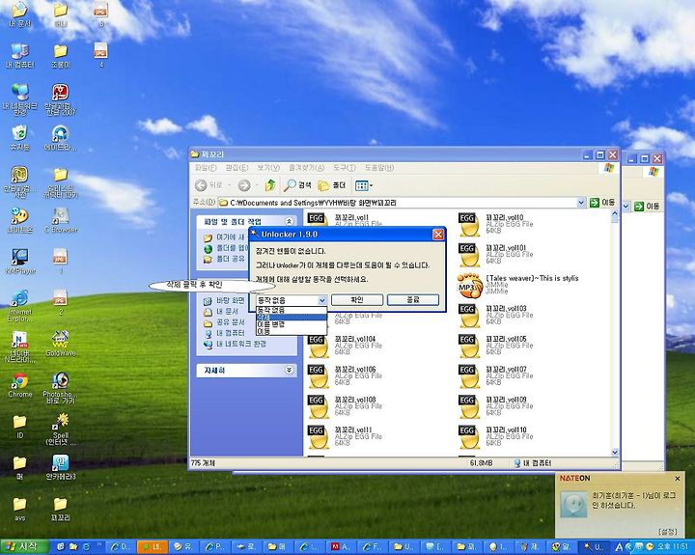Open the 파일(F) menu in Explorer

pos(206,168)
